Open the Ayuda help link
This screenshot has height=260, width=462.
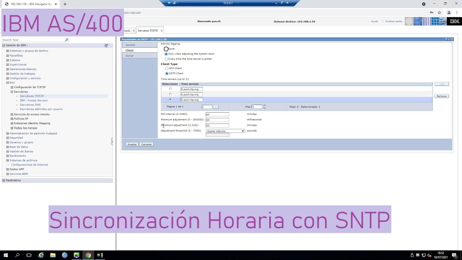(374, 21)
